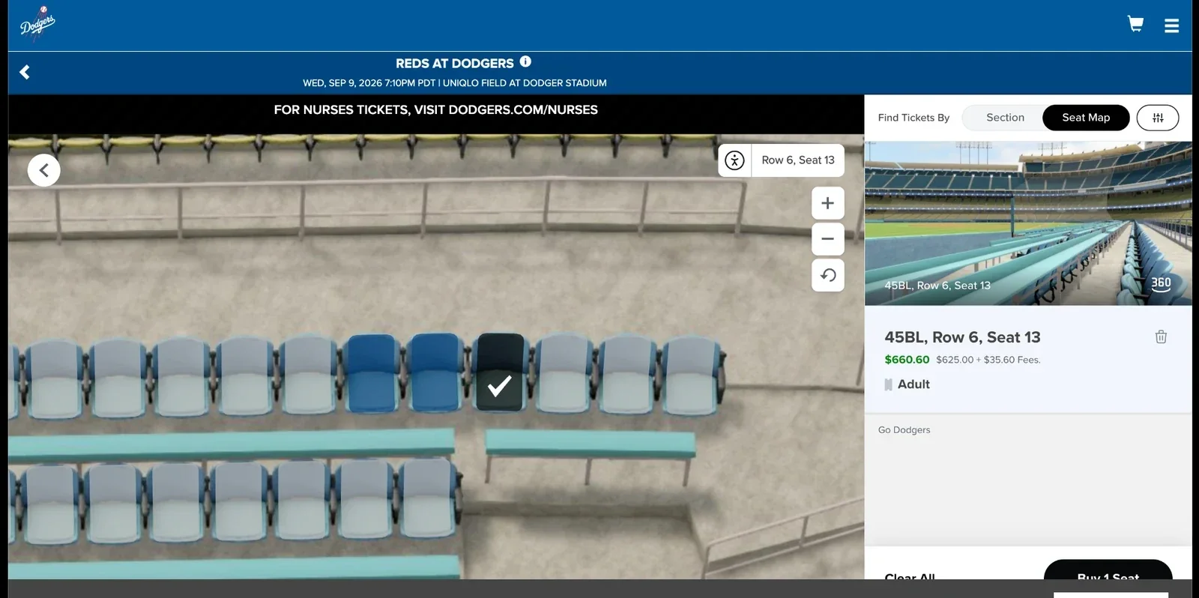Click the round back button on the seat view

[x=44, y=170]
